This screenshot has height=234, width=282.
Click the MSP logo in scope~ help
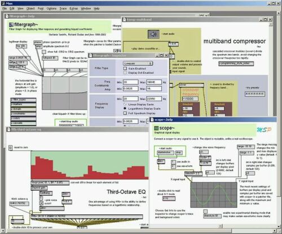click(264, 130)
